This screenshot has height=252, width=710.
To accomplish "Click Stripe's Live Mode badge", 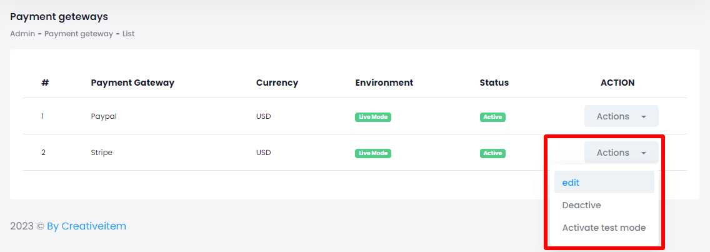I will (x=372, y=153).
